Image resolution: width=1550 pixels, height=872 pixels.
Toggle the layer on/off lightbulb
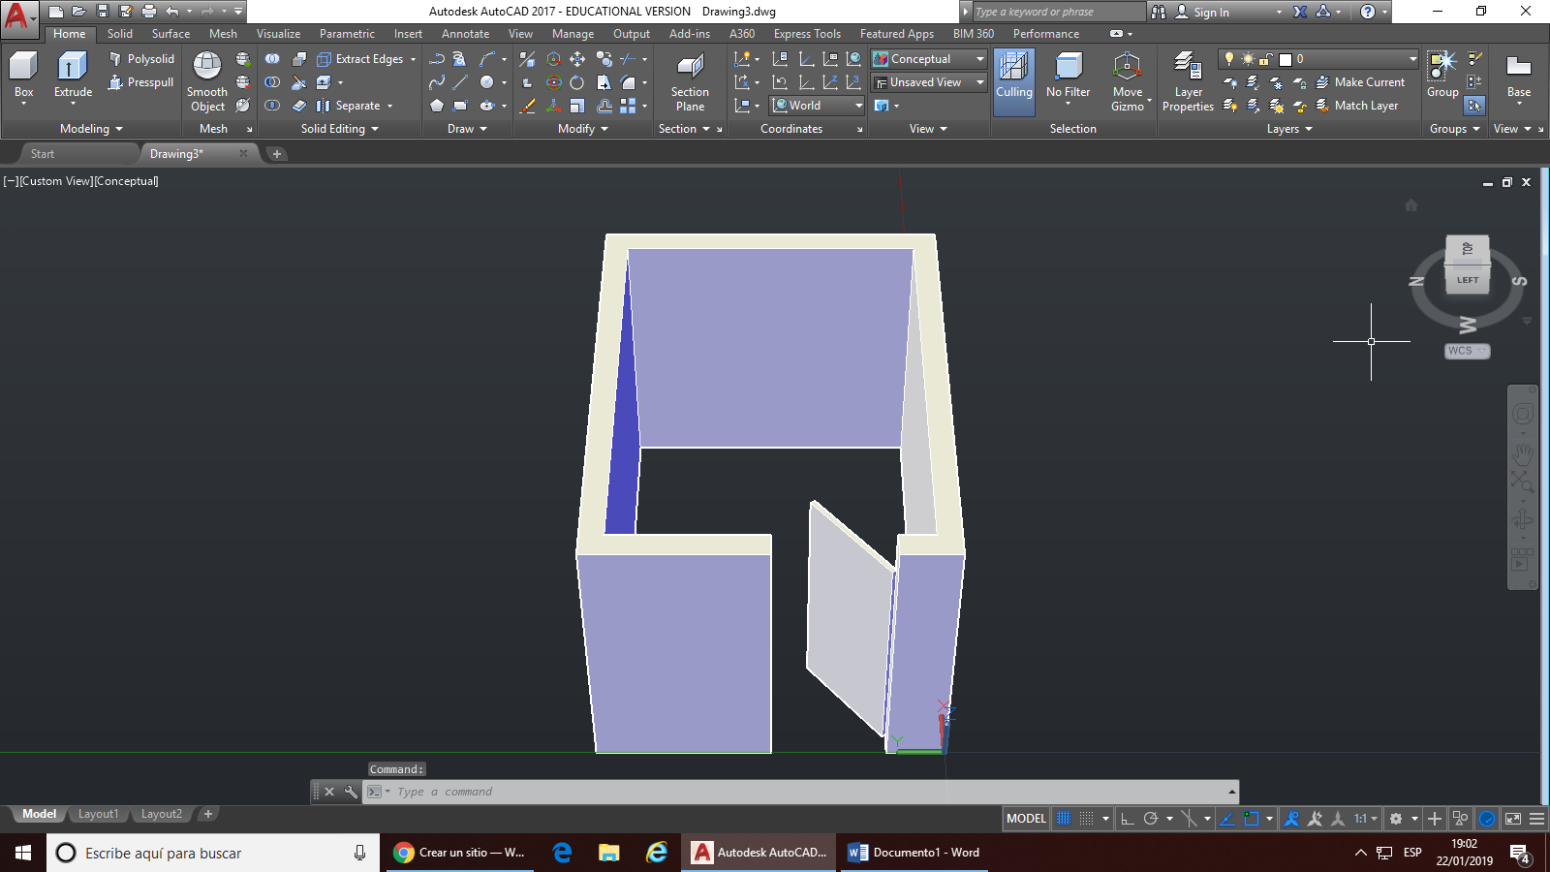1229,59
